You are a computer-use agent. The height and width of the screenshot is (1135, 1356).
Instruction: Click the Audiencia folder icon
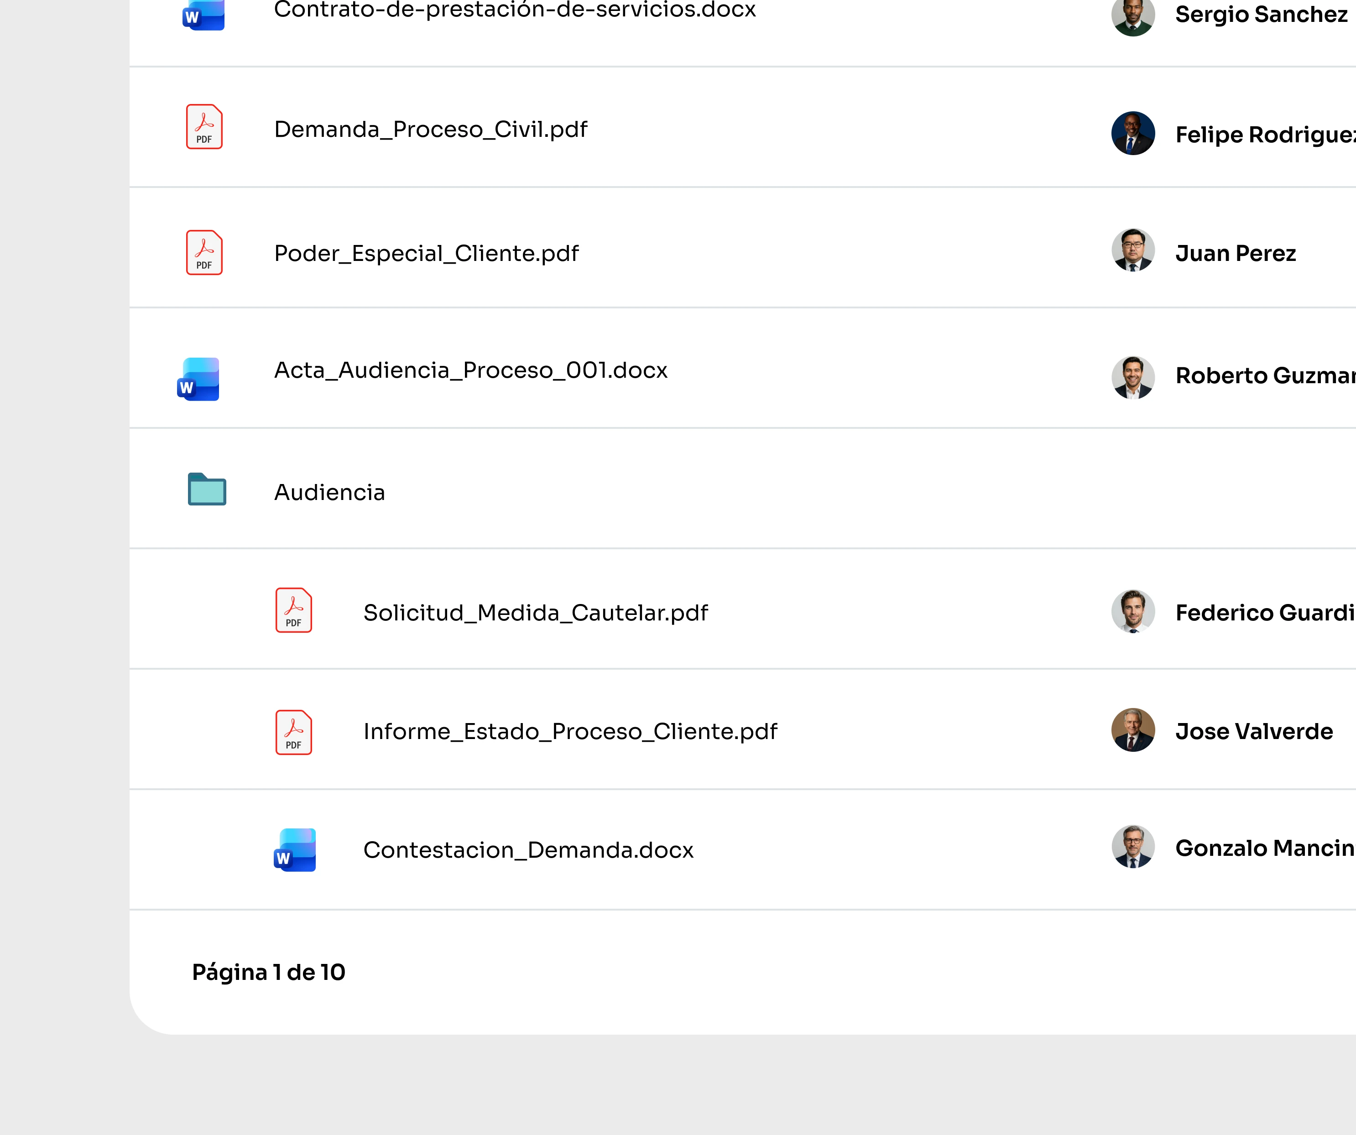pos(207,489)
